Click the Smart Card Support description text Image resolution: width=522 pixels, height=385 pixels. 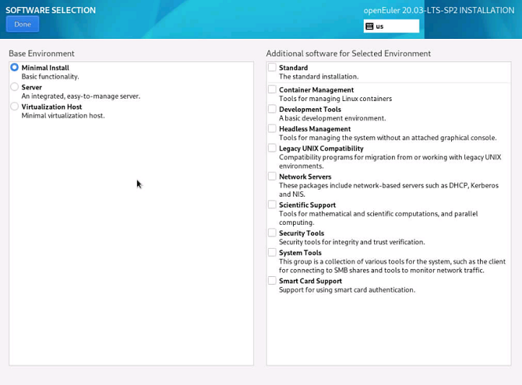tap(347, 290)
